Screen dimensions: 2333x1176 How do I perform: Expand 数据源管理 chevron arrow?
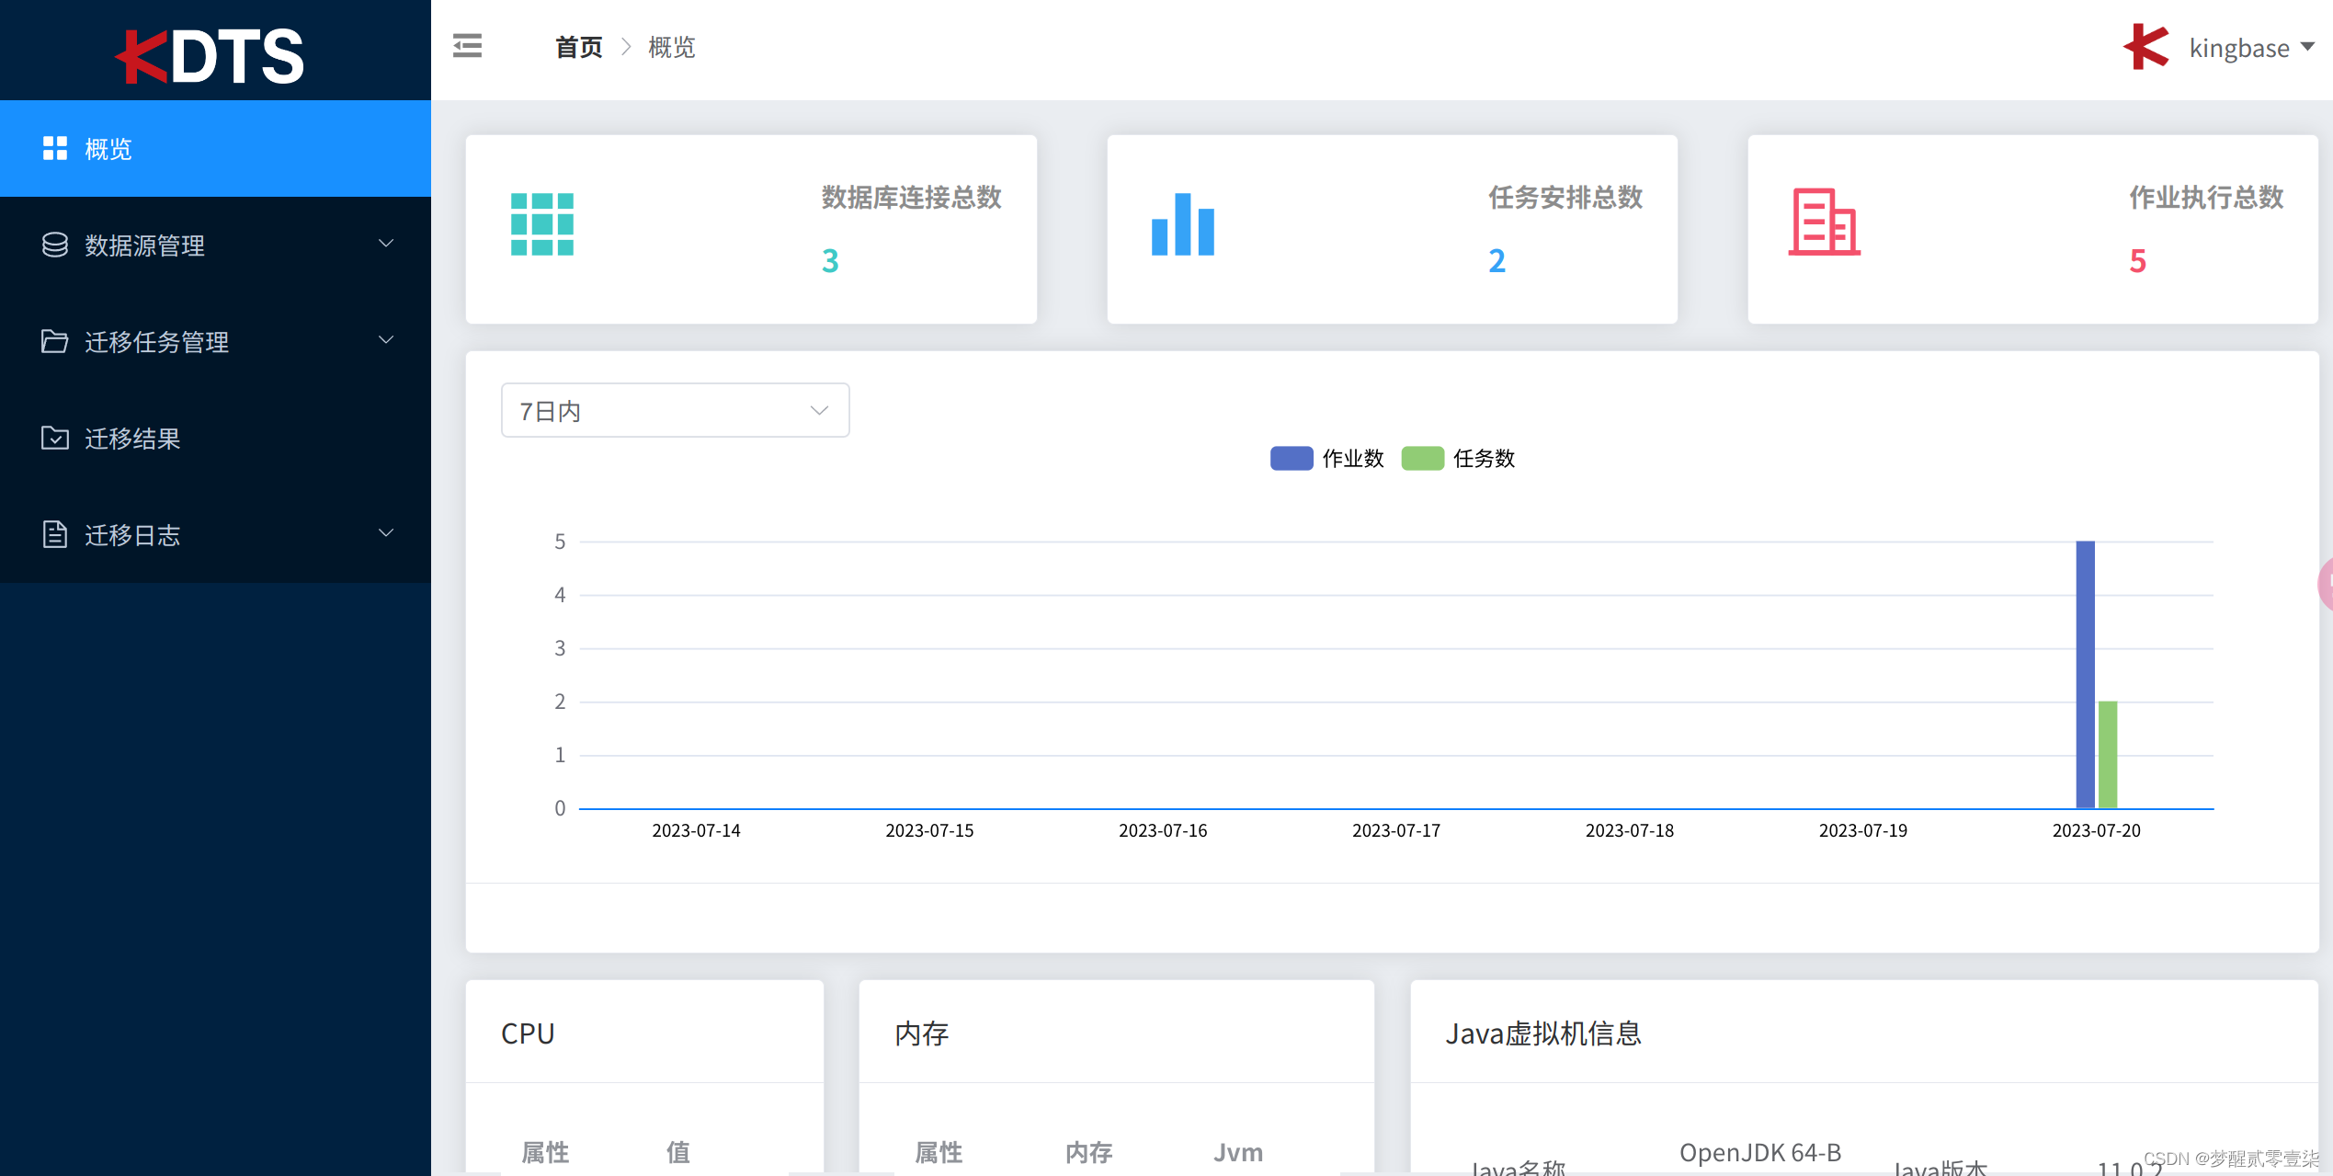(386, 244)
